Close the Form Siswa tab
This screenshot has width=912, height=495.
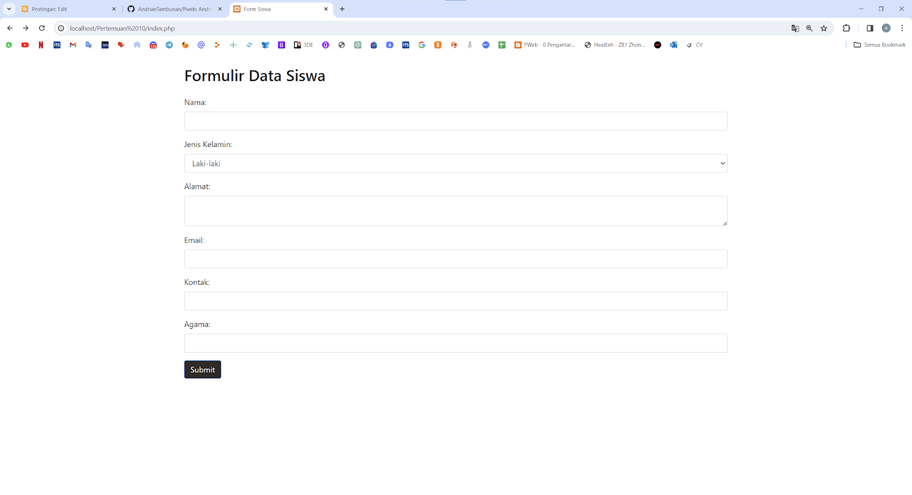pyautogui.click(x=326, y=9)
